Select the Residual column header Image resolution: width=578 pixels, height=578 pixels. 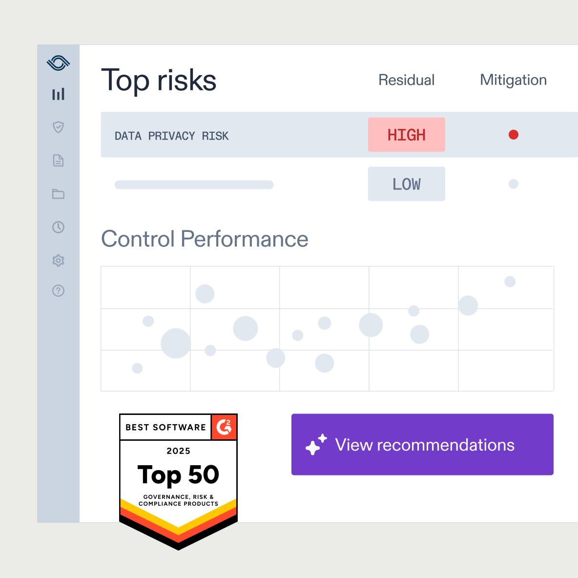406,80
